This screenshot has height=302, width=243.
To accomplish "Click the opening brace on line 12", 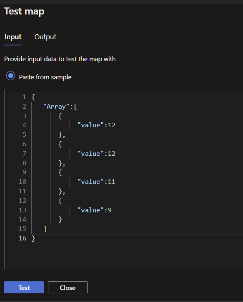I will (x=60, y=201).
